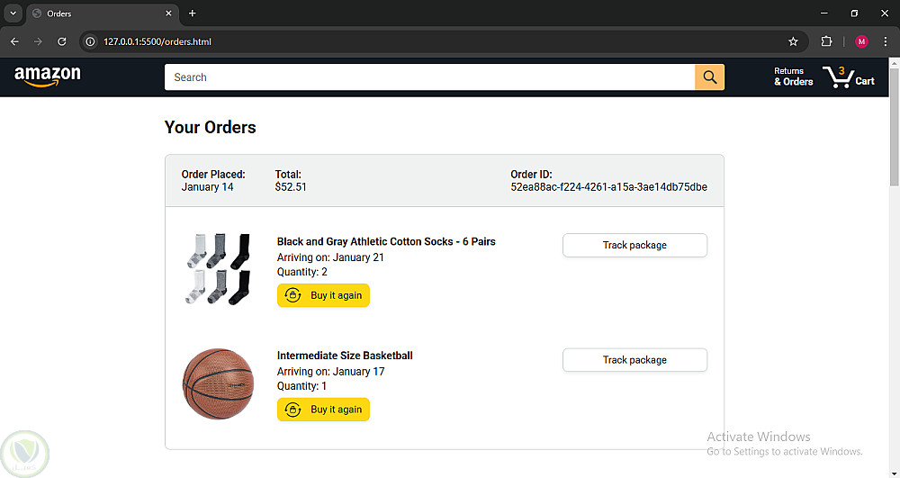Bookmark this page with the star icon
Image resolution: width=900 pixels, height=478 pixels.
point(793,41)
